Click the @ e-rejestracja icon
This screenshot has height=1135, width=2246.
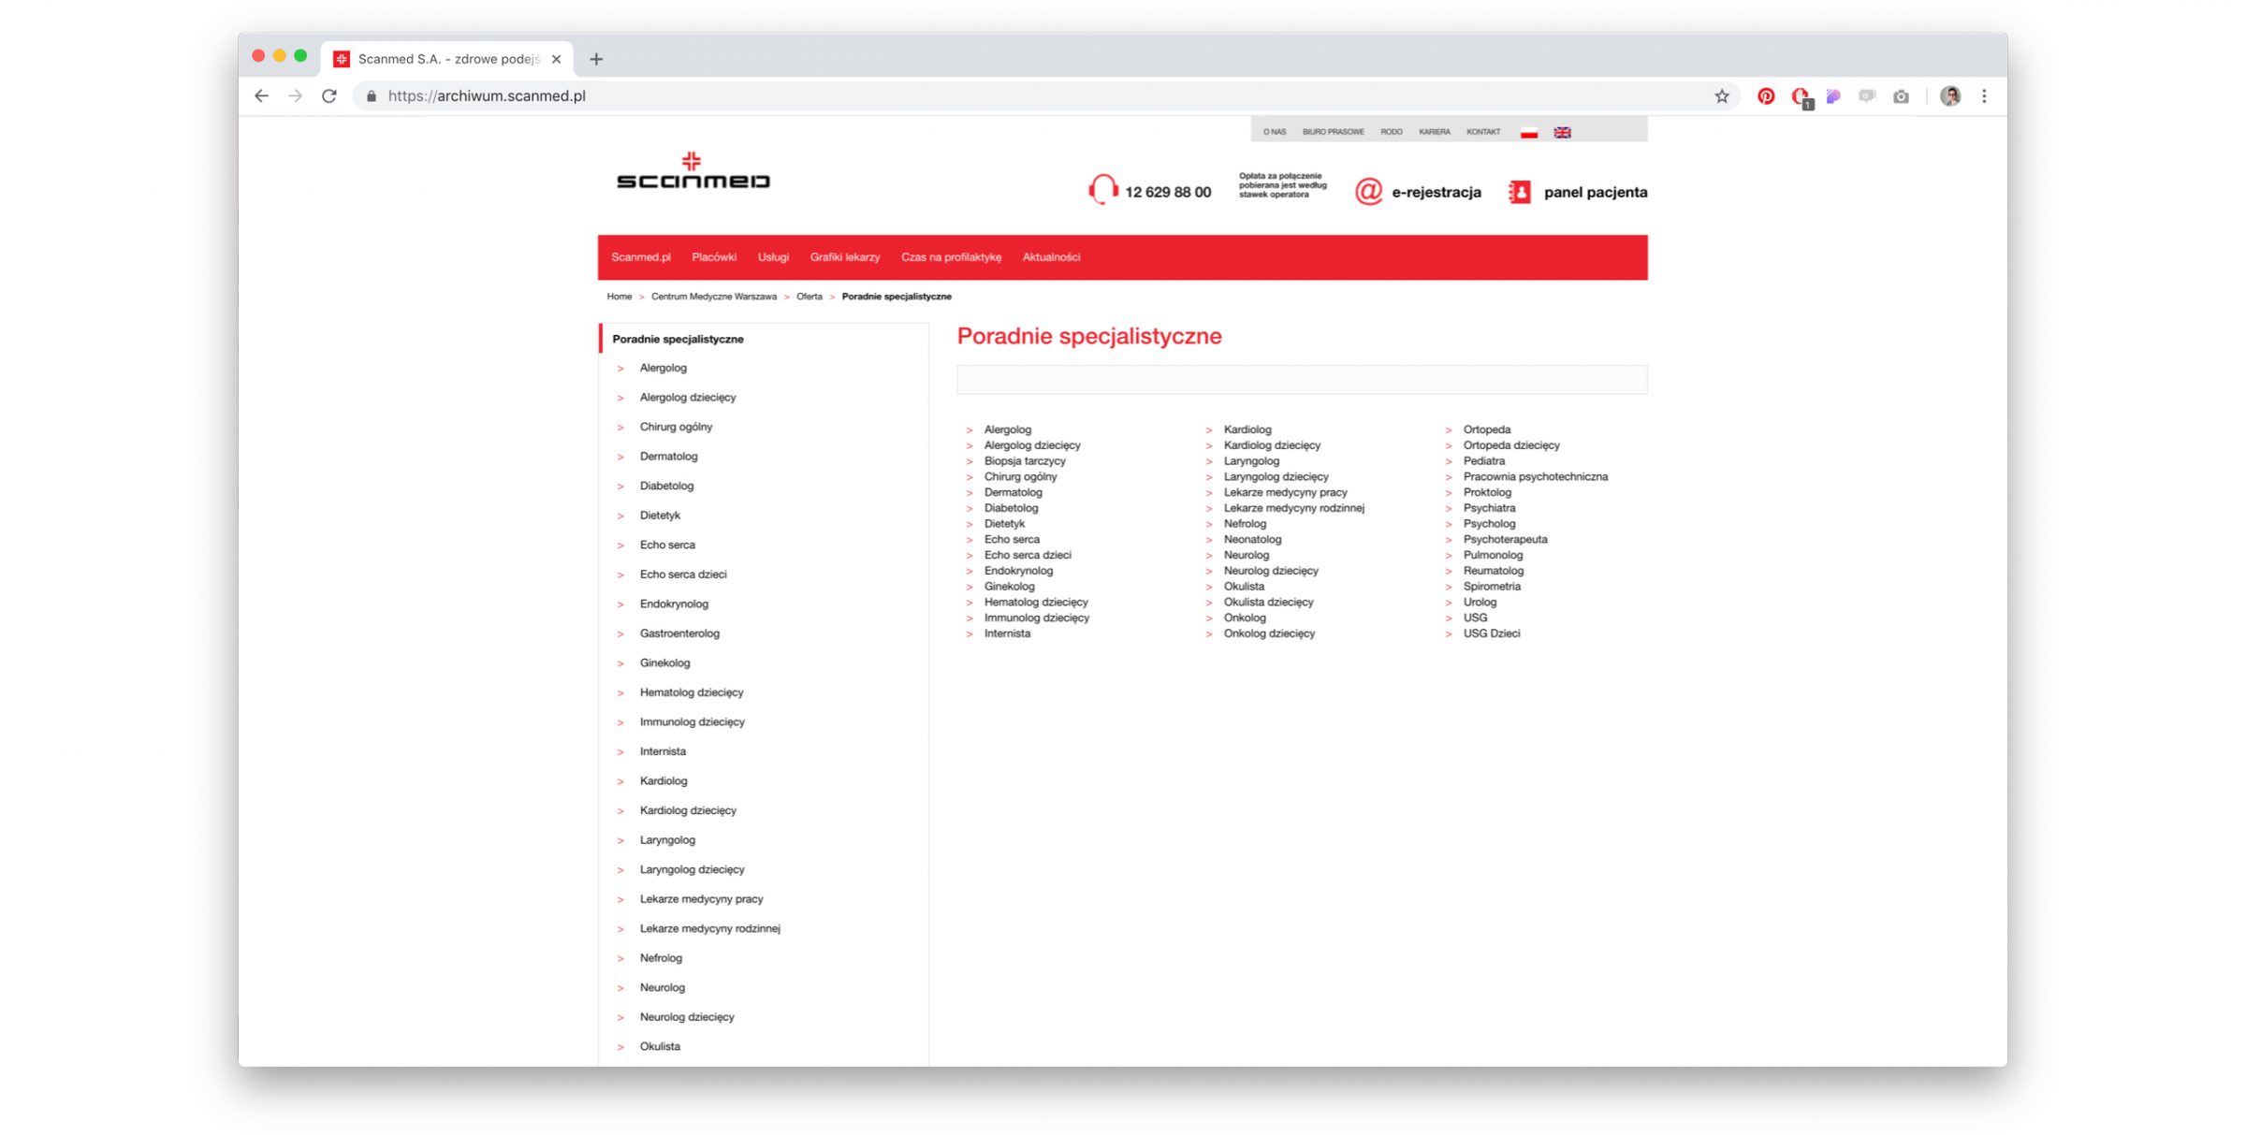[1368, 192]
